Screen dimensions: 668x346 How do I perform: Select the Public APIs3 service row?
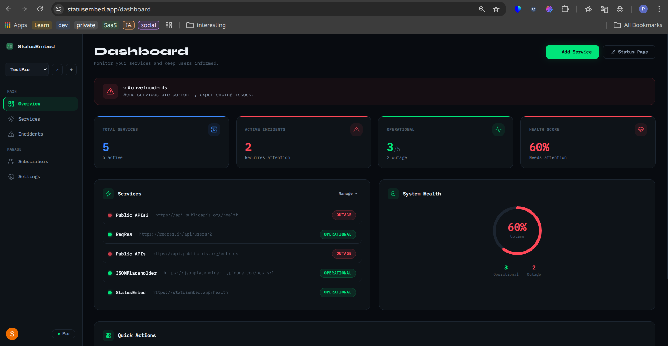[232, 215]
